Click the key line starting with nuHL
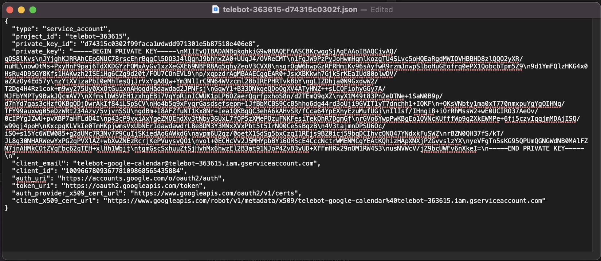The height and width of the screenshot is (261, 601). 296,66
